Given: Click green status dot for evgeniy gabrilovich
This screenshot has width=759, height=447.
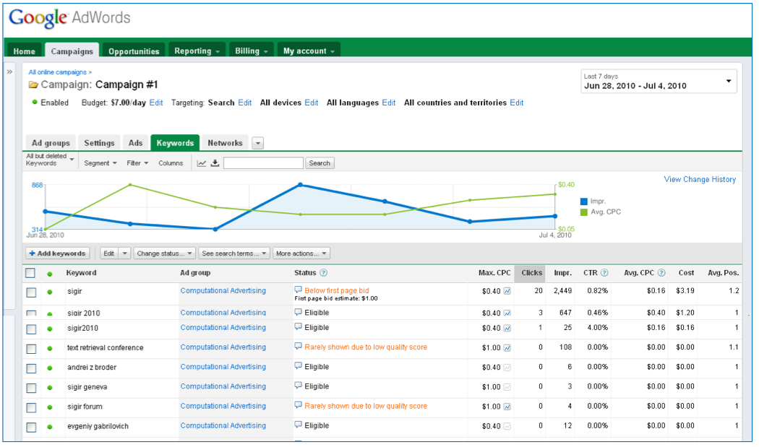Looking at the screenshot, I should [49, 427].
